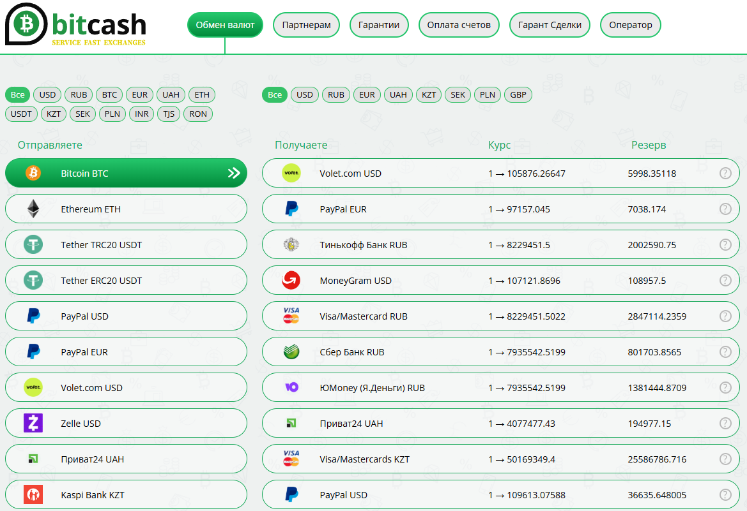Image resolution: width=747 pixels, height=511 pixels.
Task: Filter send currencies by USDT
Action: point(21,114)
